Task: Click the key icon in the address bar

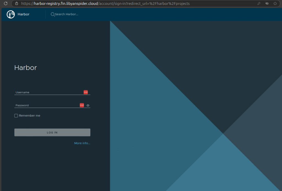Action: [x=259, y=3]
